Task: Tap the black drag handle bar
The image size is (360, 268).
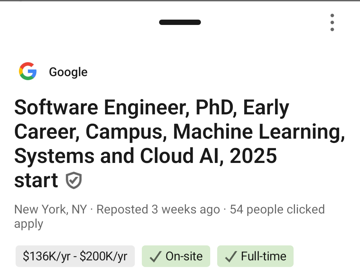Action: point(180,23)
